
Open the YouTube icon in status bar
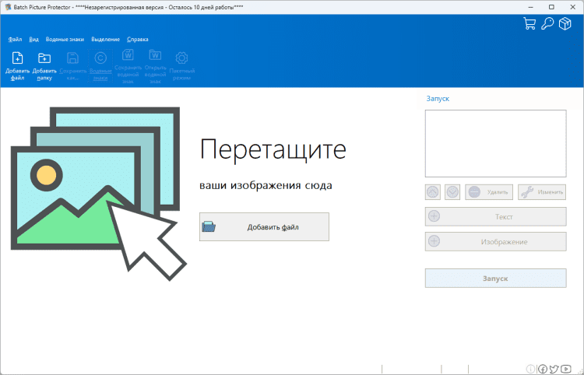(x=566, y=369)
